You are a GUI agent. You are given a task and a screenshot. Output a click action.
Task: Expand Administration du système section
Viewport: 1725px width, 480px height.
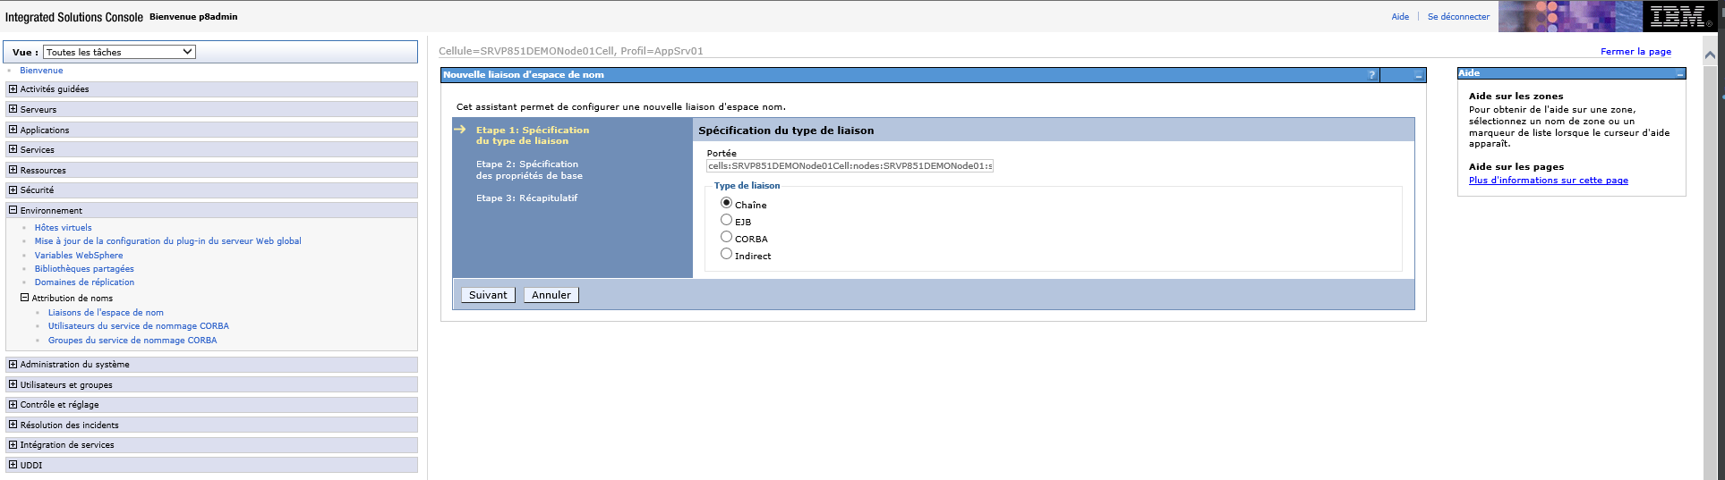coord(13,364)
